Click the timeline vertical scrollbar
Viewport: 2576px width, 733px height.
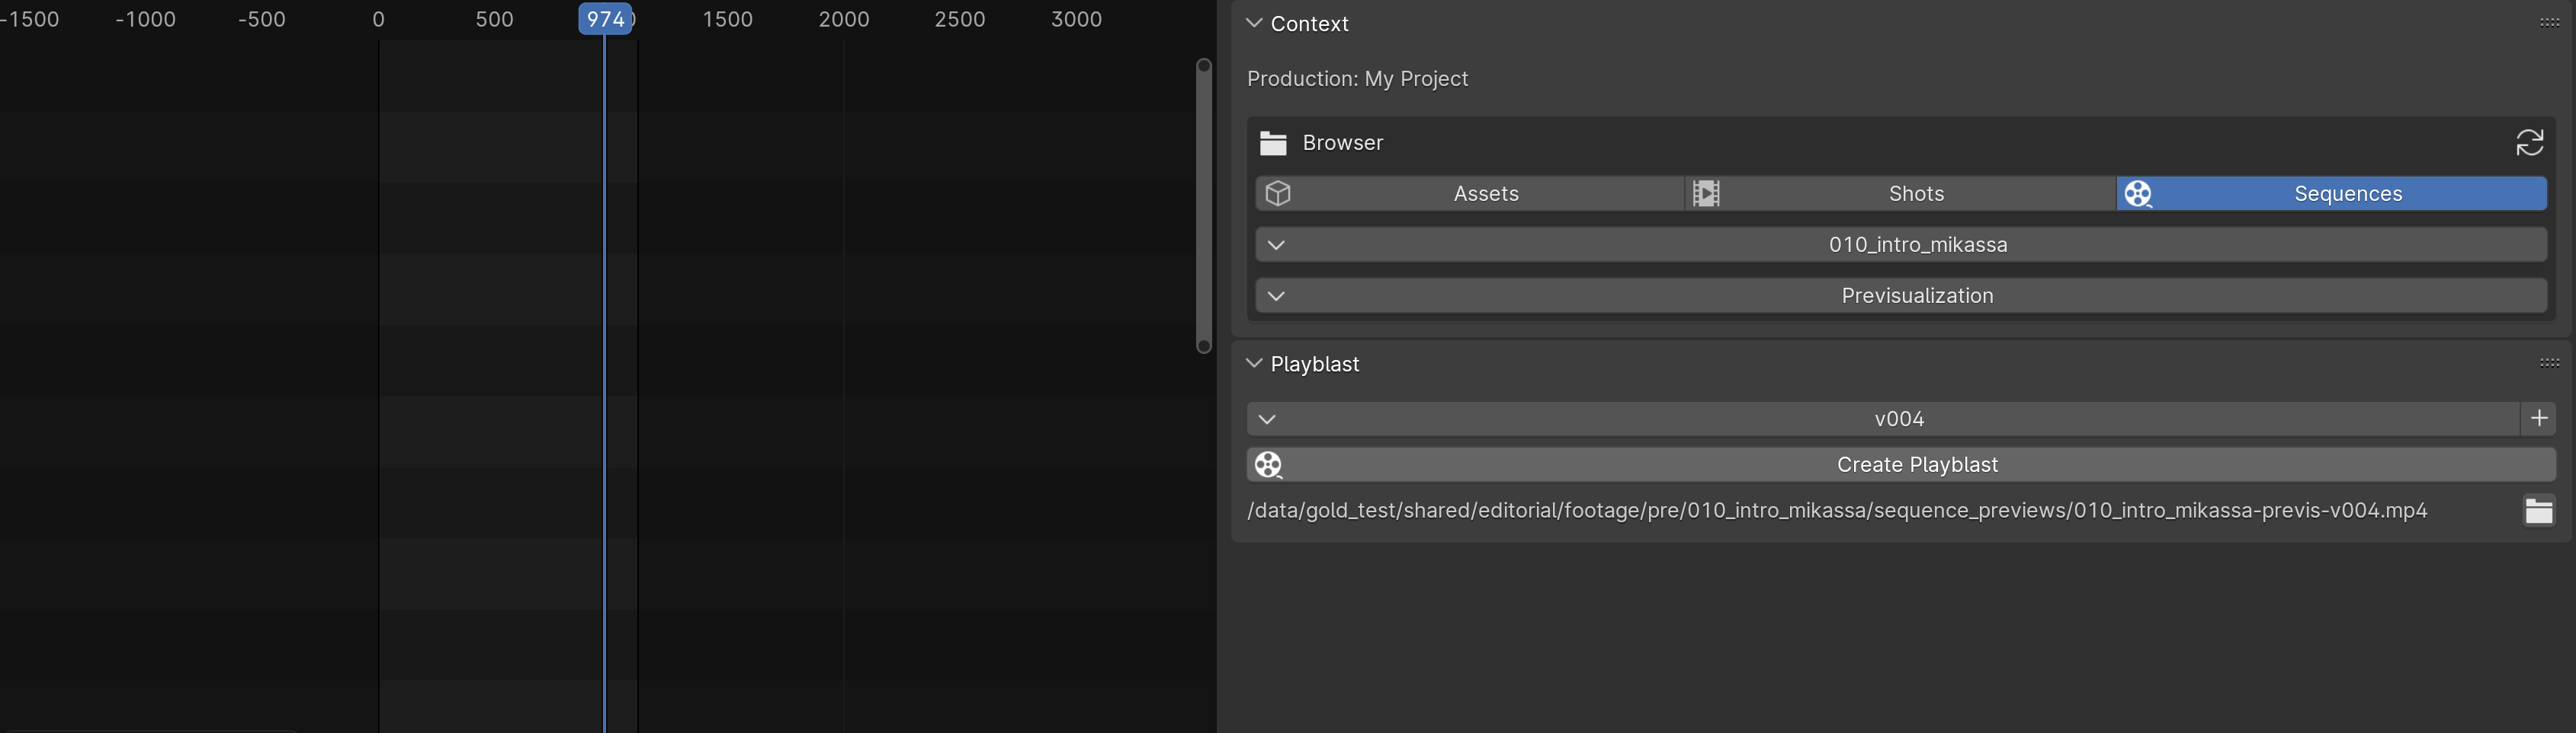click(x=1204, y=205)
